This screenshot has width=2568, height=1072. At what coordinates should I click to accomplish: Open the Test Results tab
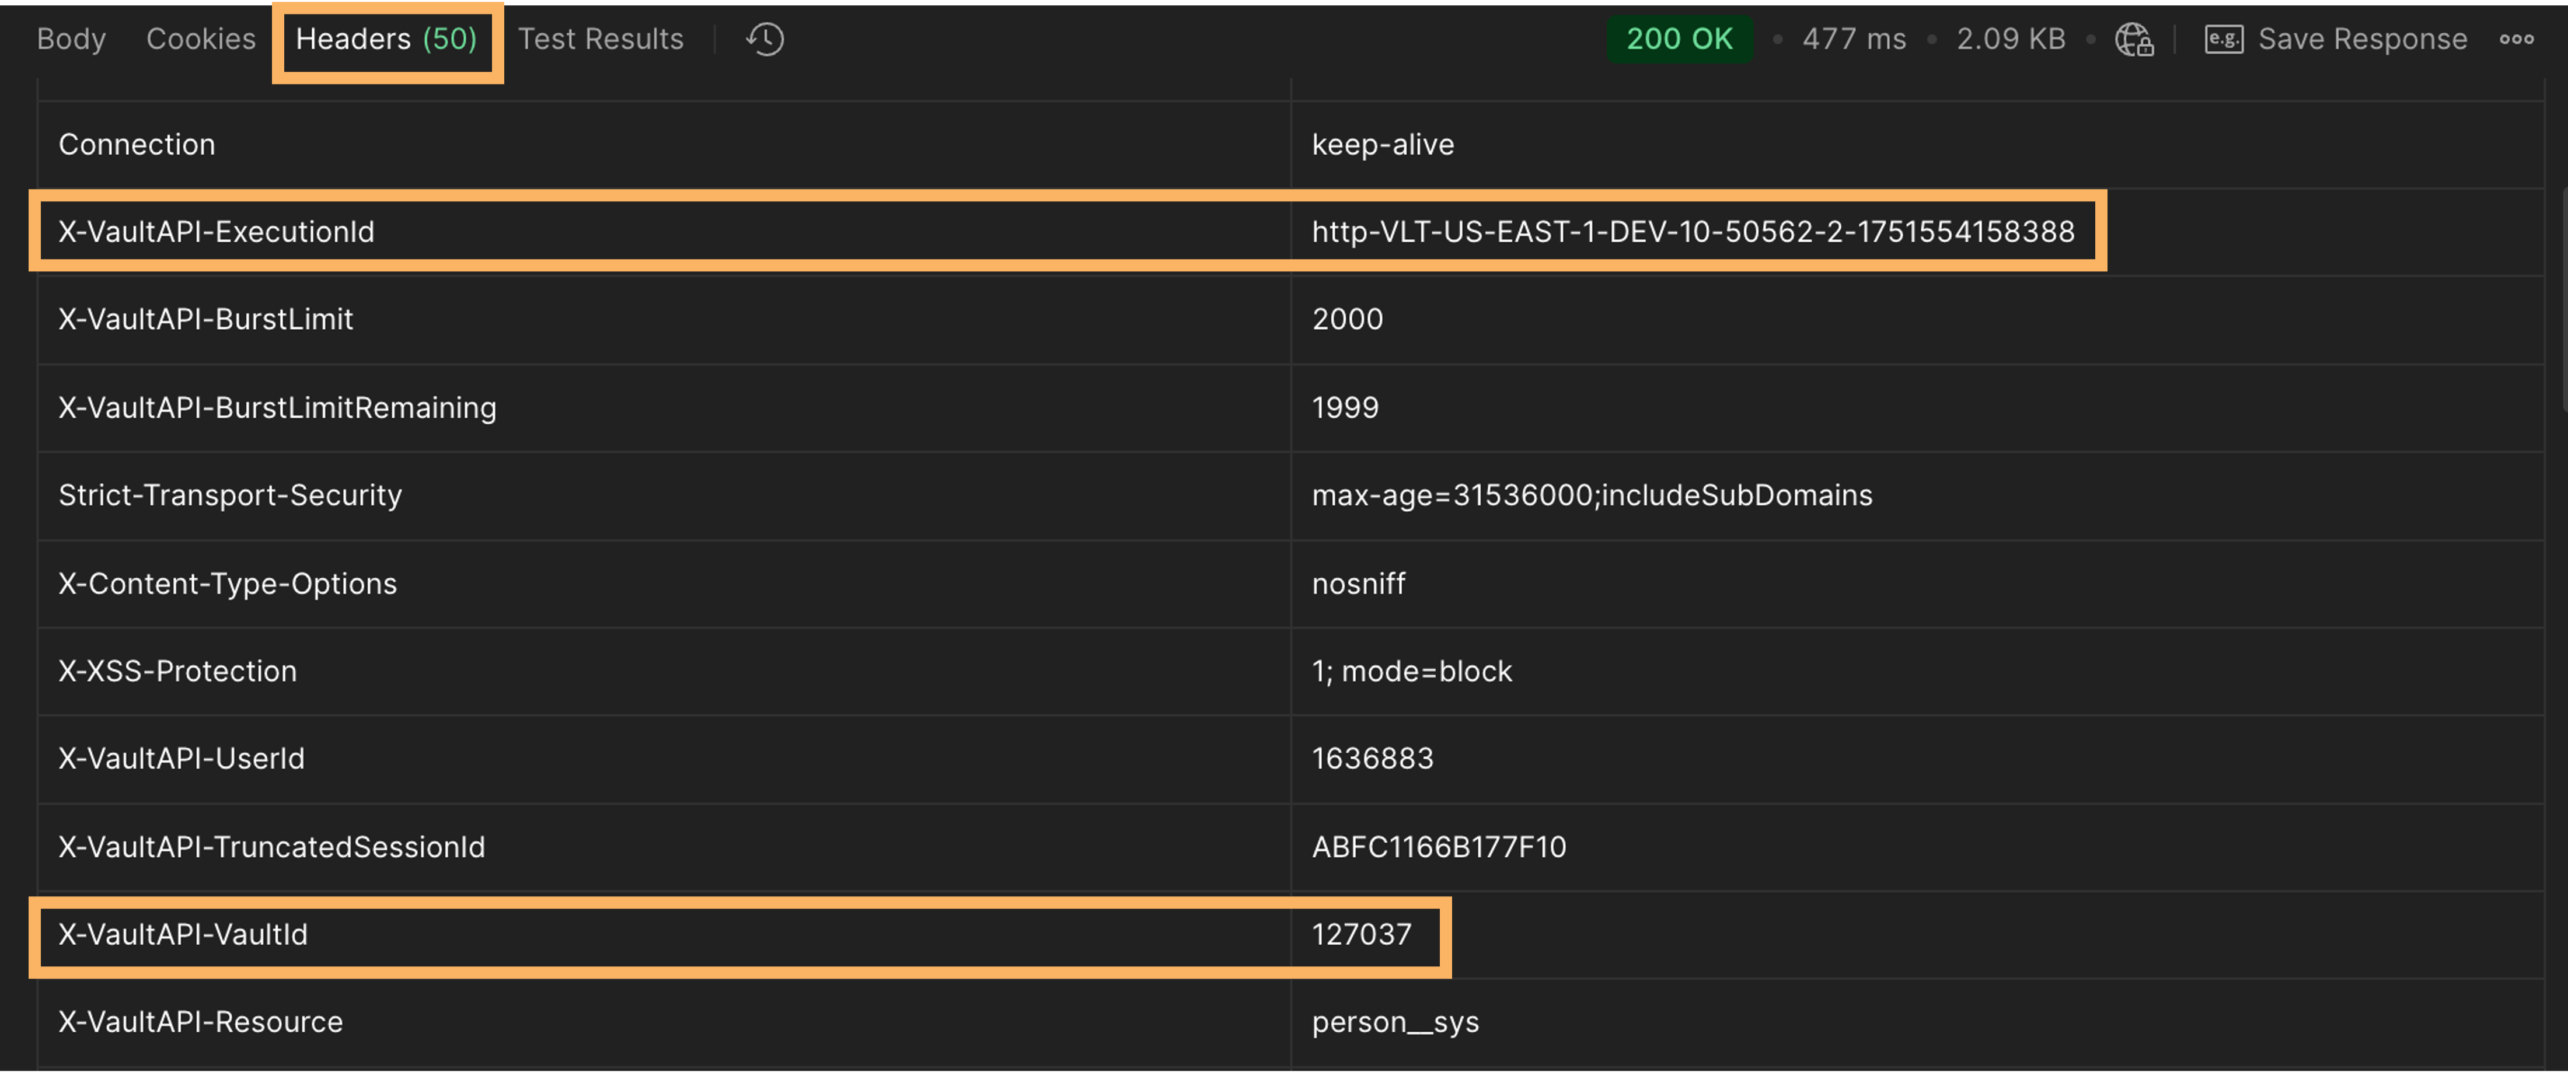(600, 40)
